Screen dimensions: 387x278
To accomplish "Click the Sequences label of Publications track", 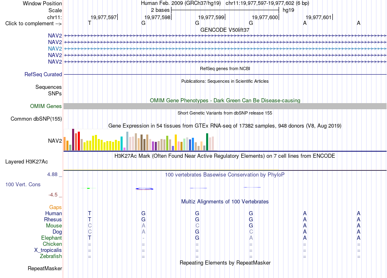I will [x=48, y=87].
